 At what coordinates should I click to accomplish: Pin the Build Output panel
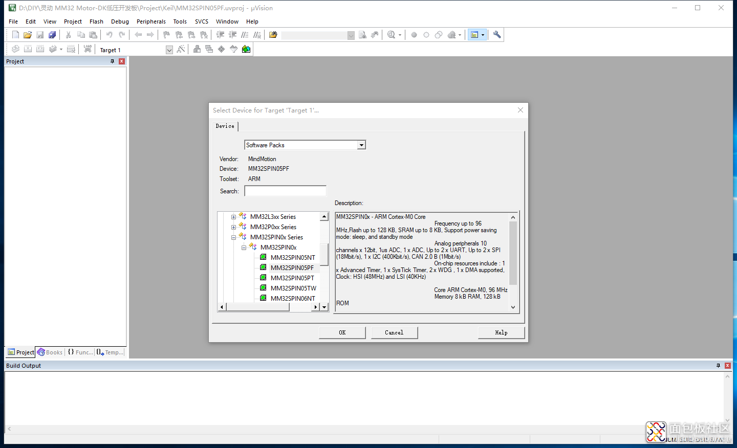click(x=718, y=366)
